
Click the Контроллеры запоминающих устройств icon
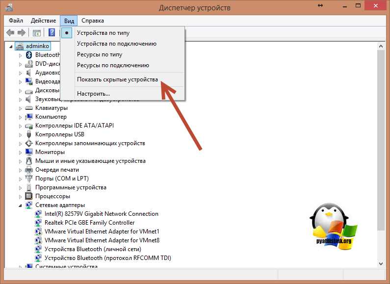29,143
